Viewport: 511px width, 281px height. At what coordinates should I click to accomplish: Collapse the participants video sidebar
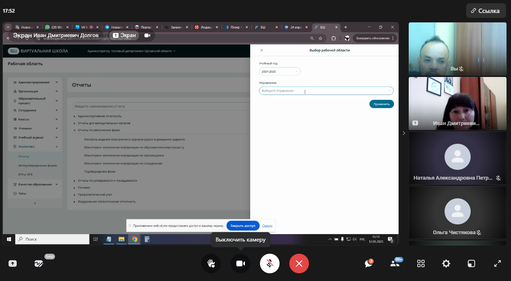[404, 133]
